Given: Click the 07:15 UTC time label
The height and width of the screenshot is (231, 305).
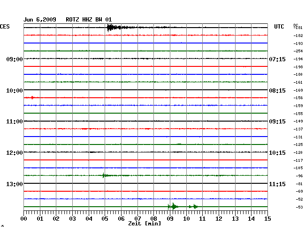Looking at the screenshot, I should click(x=277, y=59).
